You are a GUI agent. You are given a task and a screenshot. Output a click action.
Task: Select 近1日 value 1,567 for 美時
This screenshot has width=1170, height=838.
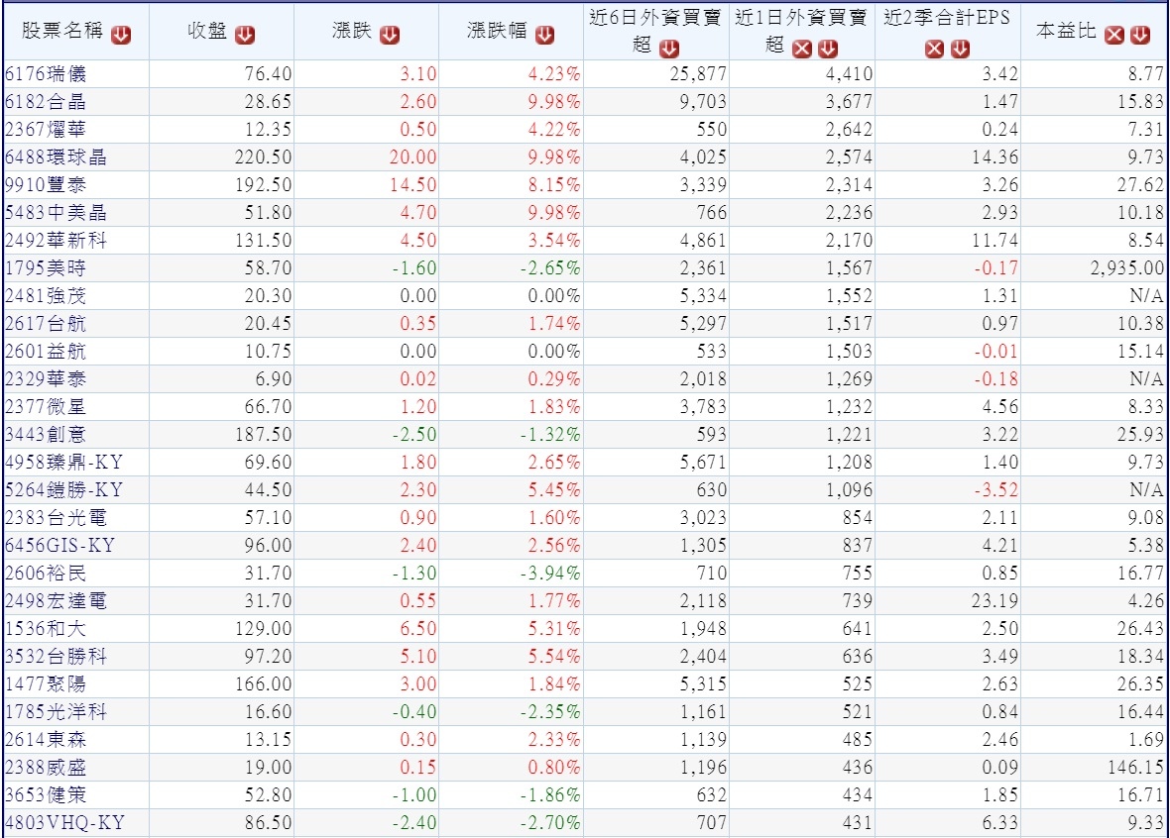click(849, 267)
